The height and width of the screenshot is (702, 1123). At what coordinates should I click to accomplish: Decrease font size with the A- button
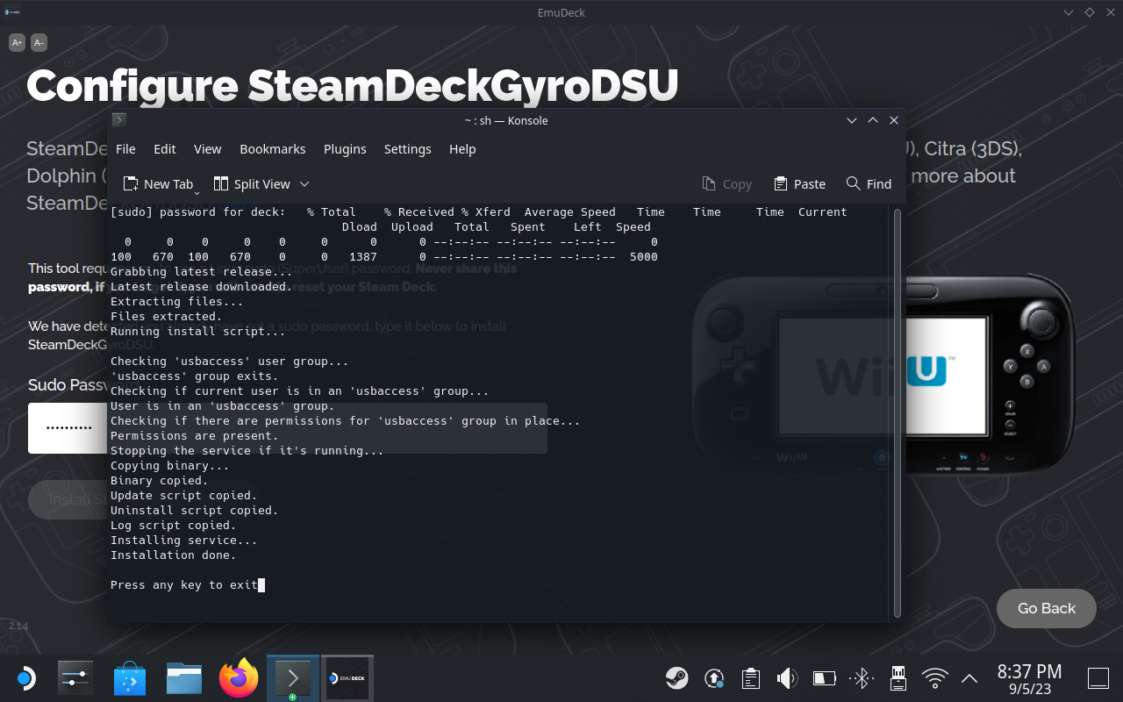click(39, 42)
